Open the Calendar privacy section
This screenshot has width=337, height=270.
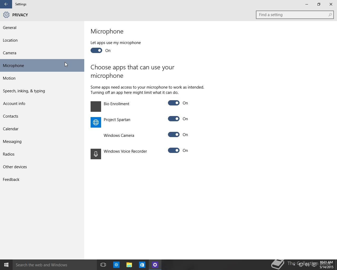click(42, 129)
